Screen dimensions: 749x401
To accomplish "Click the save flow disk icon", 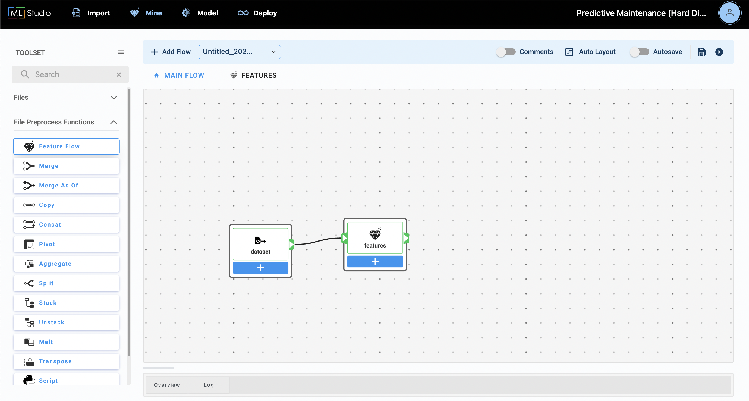I will (x=701, y=52).
